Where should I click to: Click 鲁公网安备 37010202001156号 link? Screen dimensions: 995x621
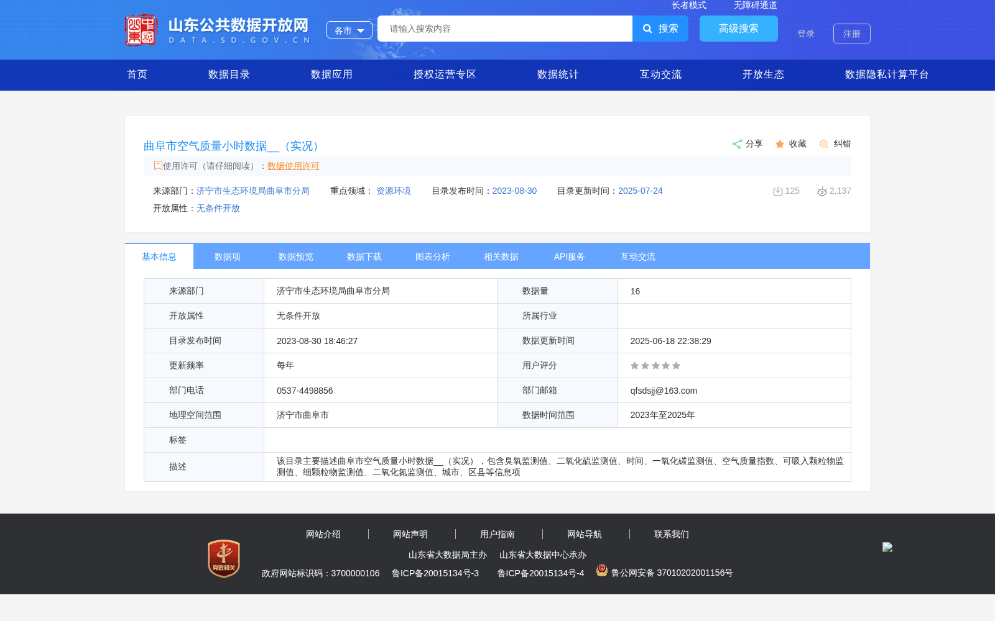point(672,573)
